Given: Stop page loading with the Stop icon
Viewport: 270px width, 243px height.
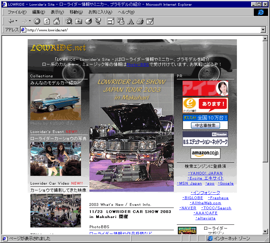Looking at the screenshot, I should (37, 21).
